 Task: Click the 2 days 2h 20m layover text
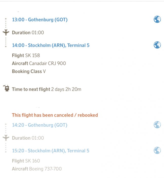click(x=66, y=89)
